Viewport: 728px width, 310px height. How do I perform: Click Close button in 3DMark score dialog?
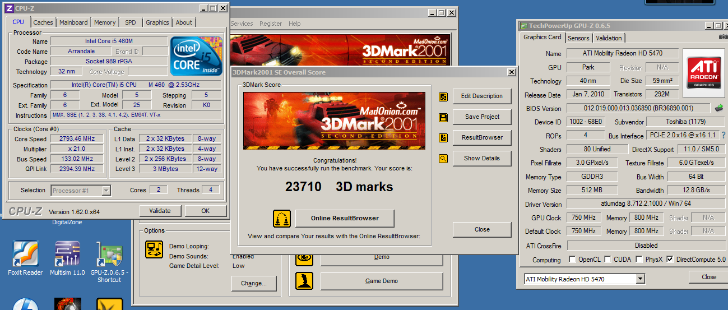pyautogui.click(x=482, y=229)
